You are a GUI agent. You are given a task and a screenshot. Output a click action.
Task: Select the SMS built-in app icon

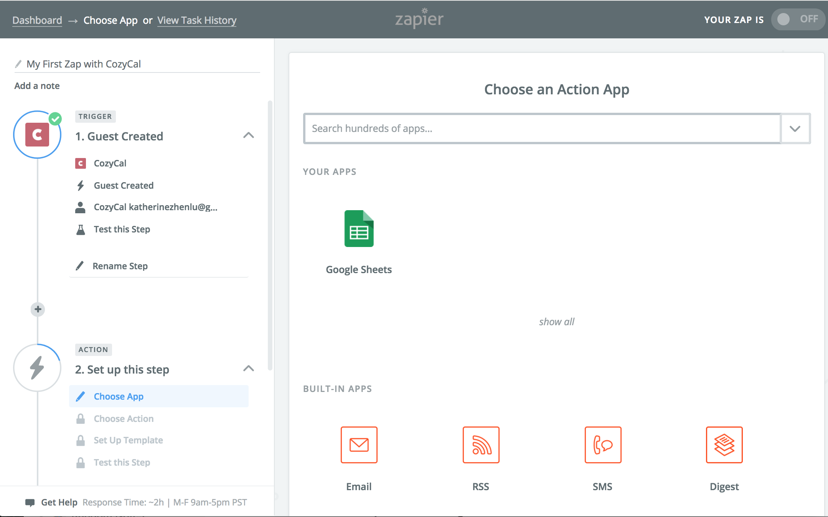(602, 445)
